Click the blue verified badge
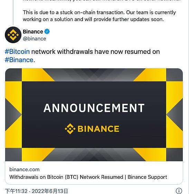189x194 pixels. tap(47, 31)
